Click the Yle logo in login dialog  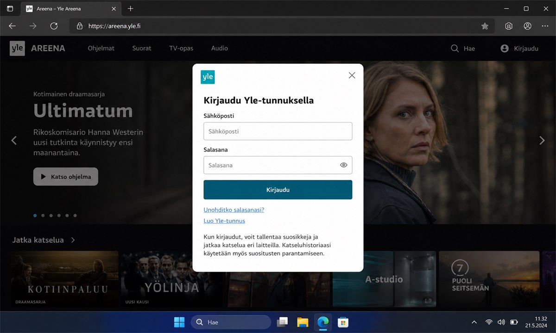(x=208, y=77)
